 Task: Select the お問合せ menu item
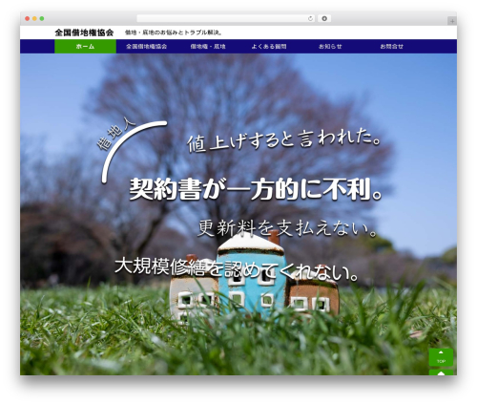coord(391,46)
